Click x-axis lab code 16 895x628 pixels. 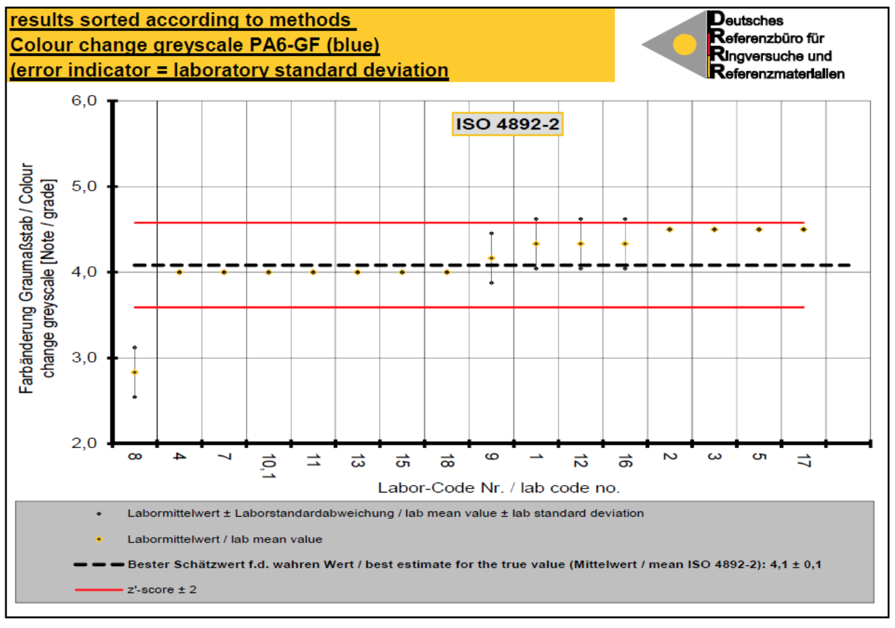pyautogui.click(x=625, y=461)
